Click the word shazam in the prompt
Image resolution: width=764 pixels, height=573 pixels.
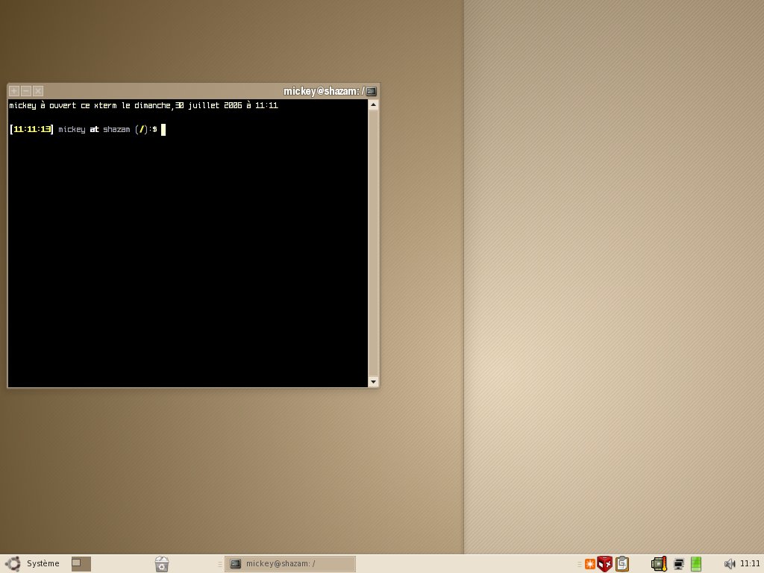(x=116, y=129)
